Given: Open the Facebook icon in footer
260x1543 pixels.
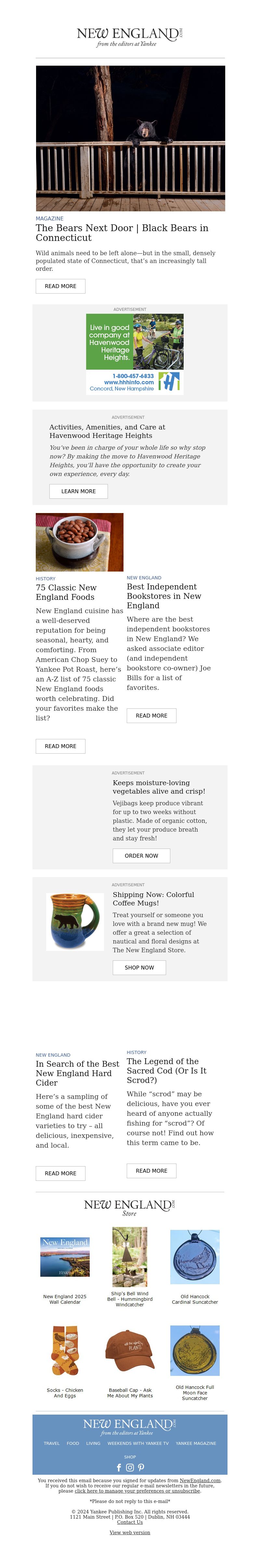Looking at the screenshot, I should click(x=119, y=1468).
